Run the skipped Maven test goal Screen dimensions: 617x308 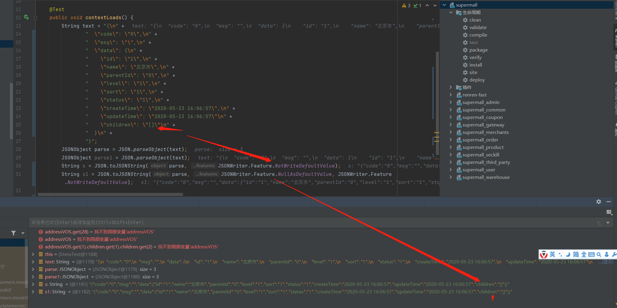pyautogui.click(x=474, y=42)
